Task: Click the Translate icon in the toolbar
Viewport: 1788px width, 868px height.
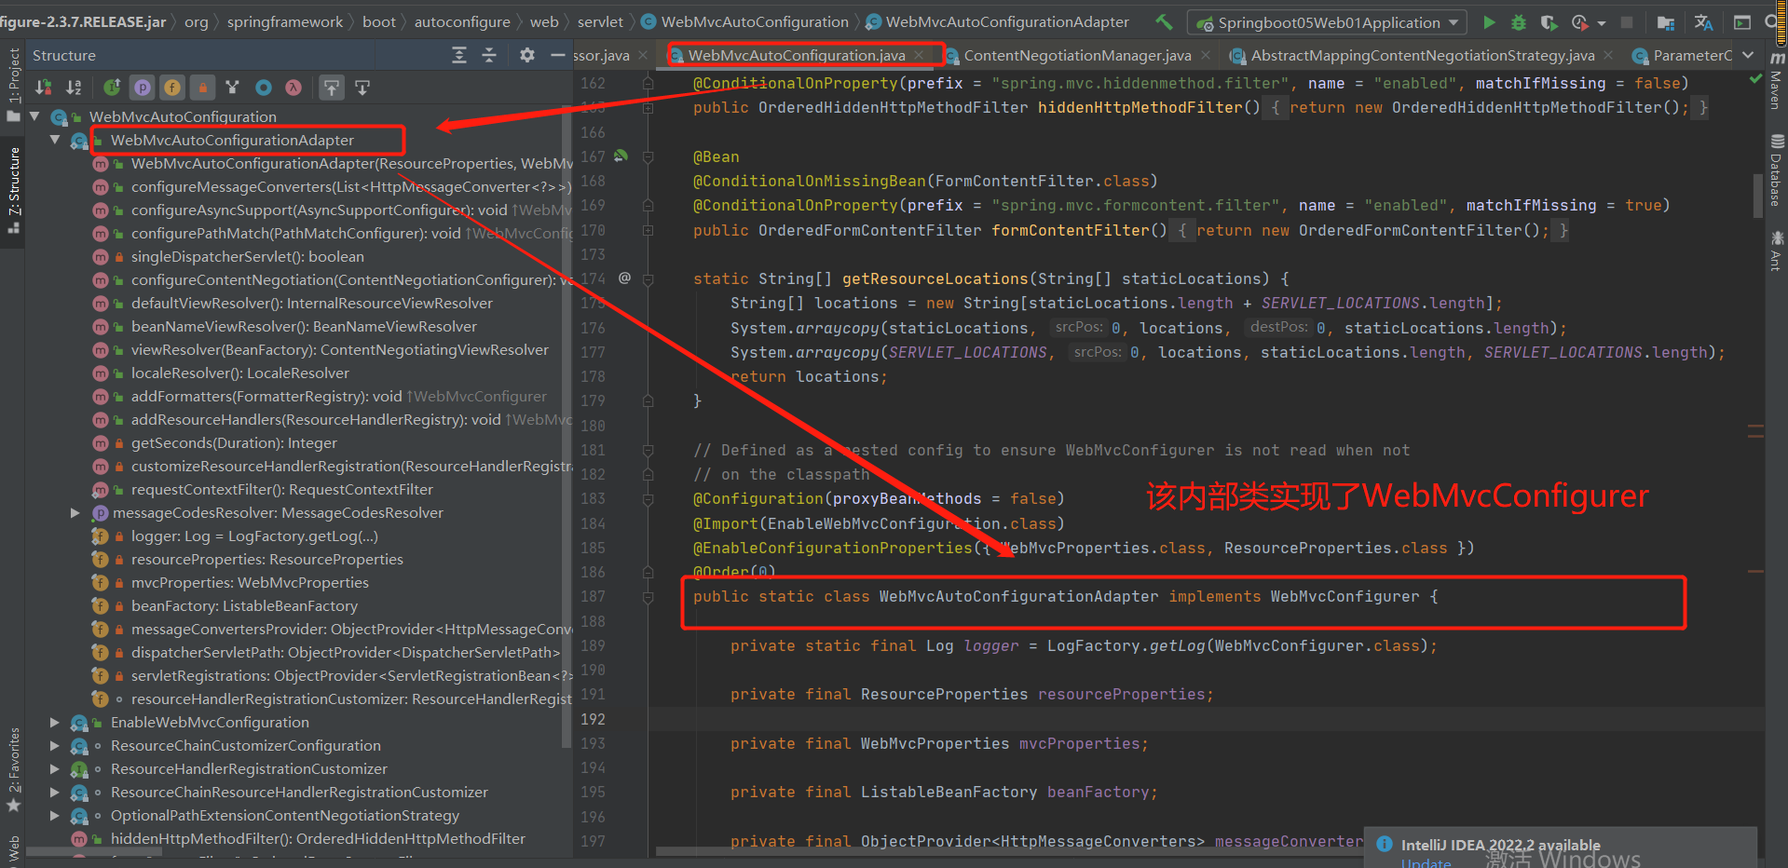Action: pyautogui.click(x=1703, y=22)
